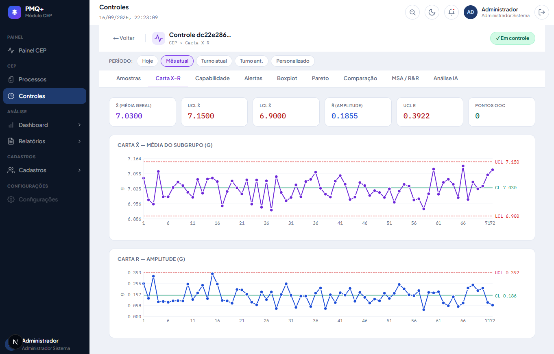
Task: Expand the Dashboard submenu chevron
Action: pyautogui.click(x=80, y=125)
